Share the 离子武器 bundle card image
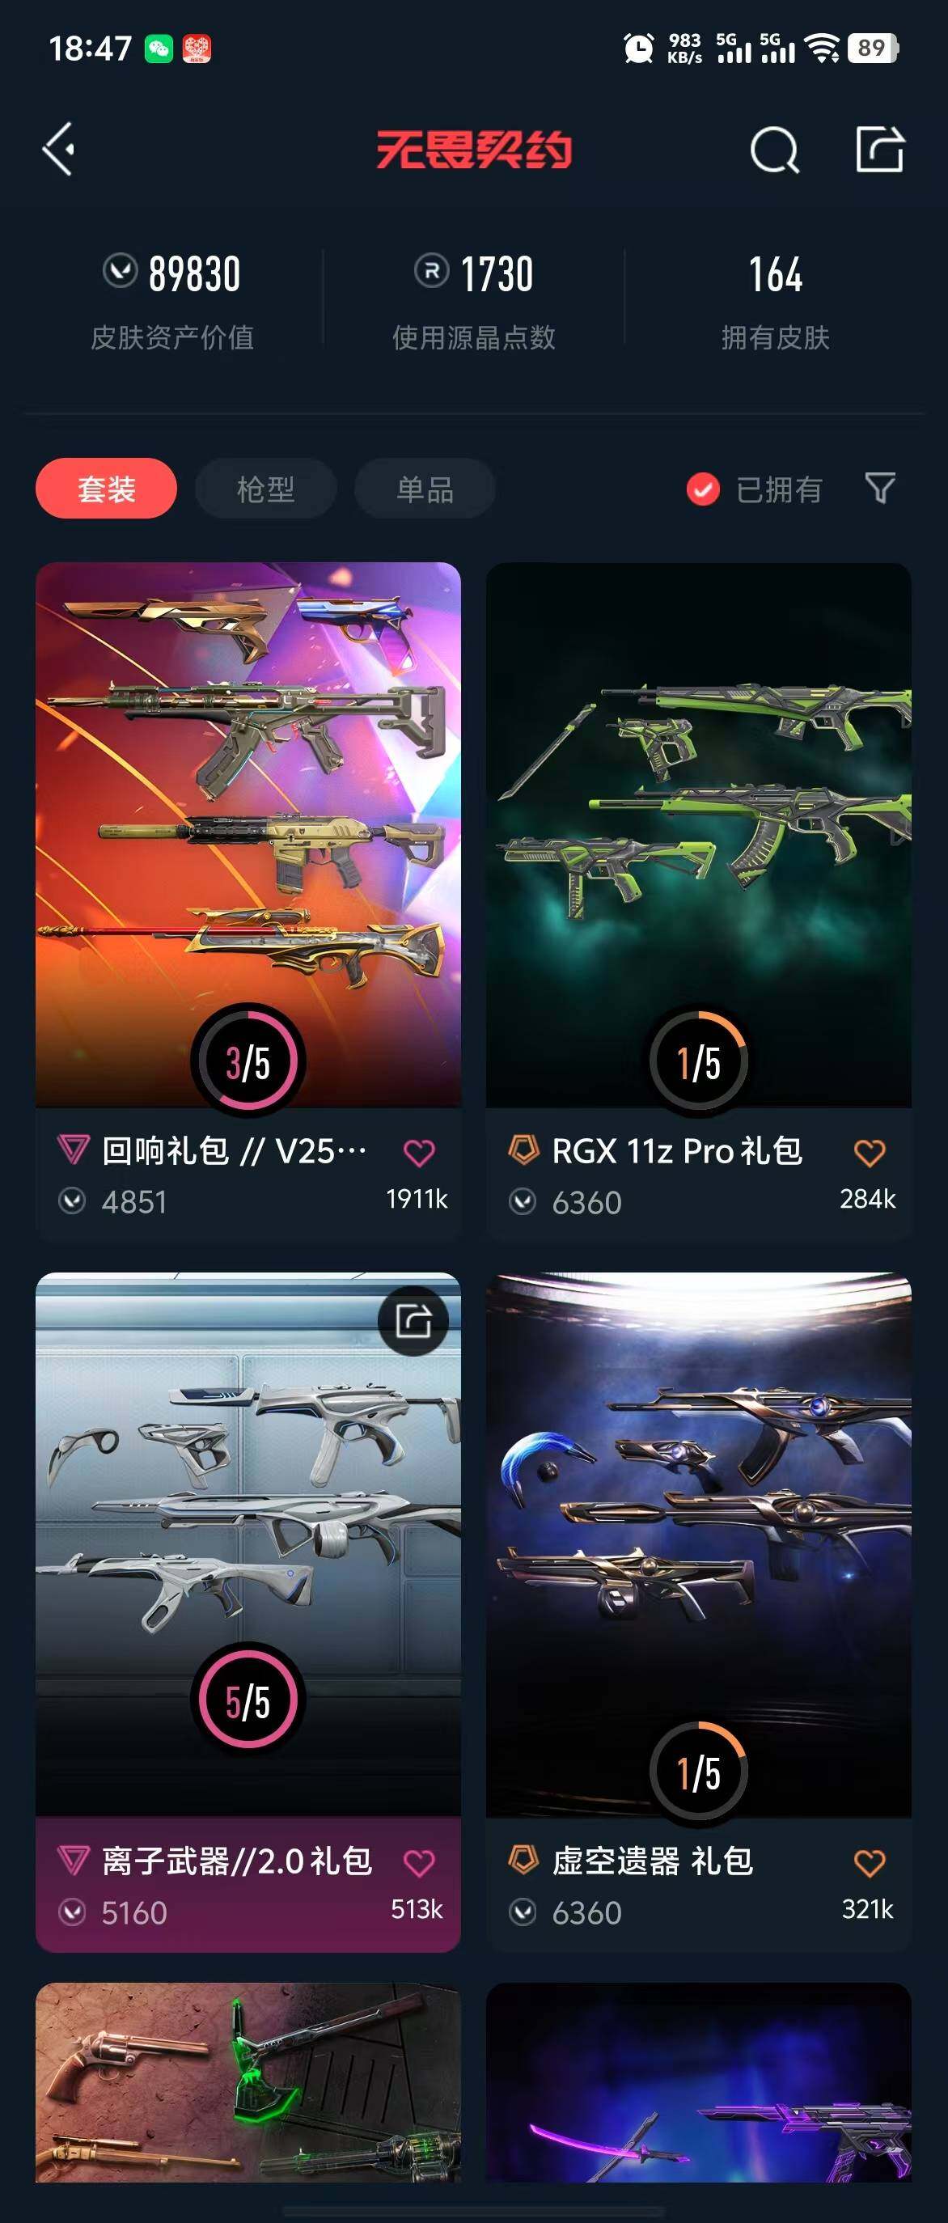The height and width of the screenshot is (2223, 948). (413, 1320)
